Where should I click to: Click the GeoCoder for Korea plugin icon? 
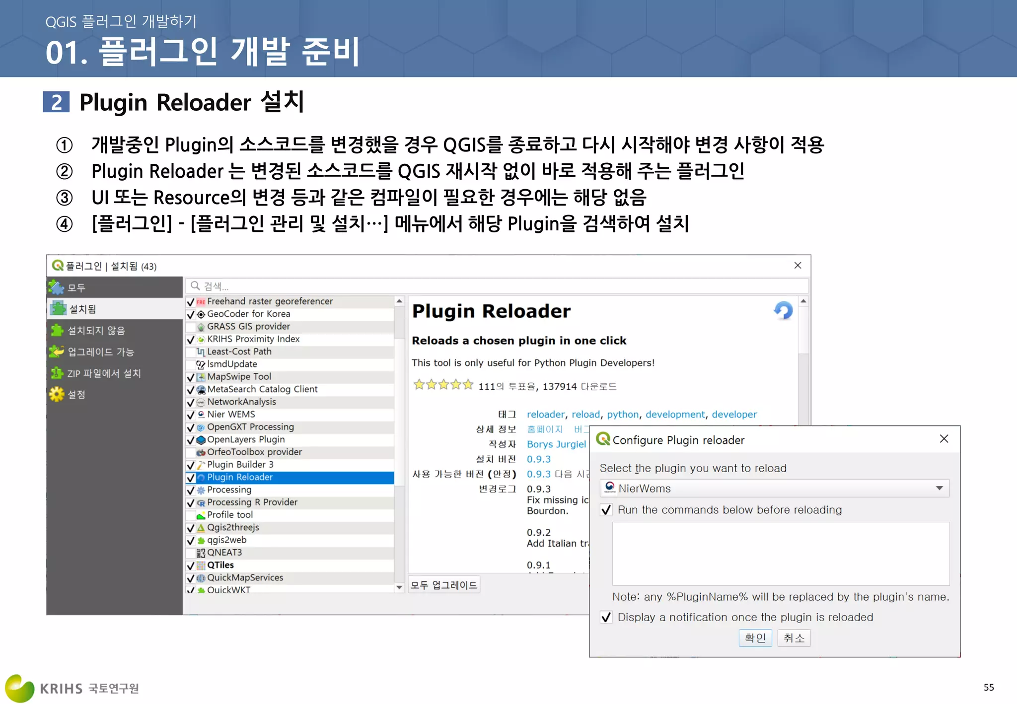pos(201,314)
